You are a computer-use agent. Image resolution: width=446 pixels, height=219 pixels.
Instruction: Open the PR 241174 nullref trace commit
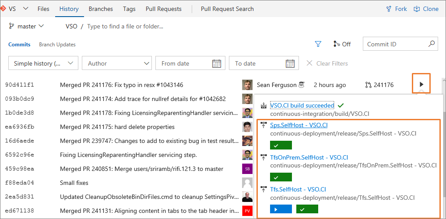pyautogui.click(x=143, y=99)
